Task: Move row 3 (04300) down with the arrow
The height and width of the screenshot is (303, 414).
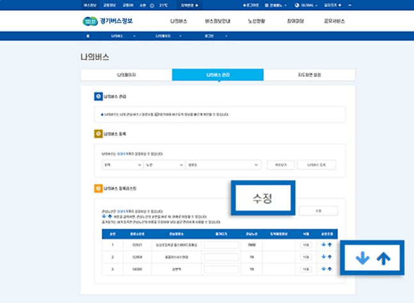Action: point(323,269)
